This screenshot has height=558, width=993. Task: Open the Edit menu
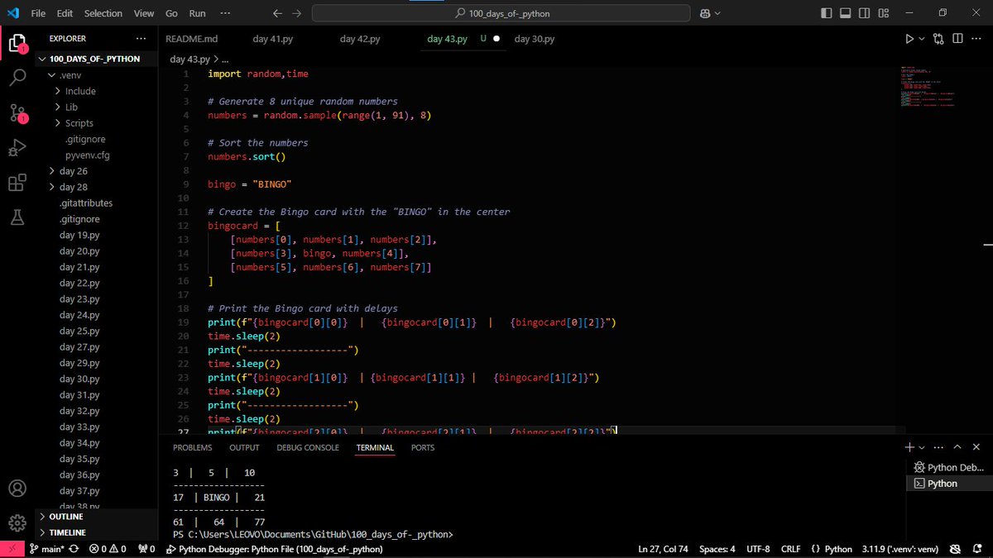click(65, 13)
